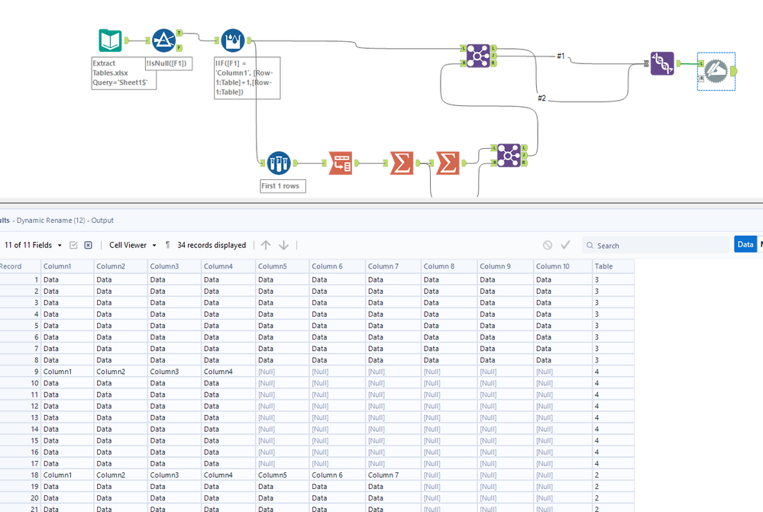Click Column 10 Data cell in row 5
763x512 pixels.
(563, 326)
